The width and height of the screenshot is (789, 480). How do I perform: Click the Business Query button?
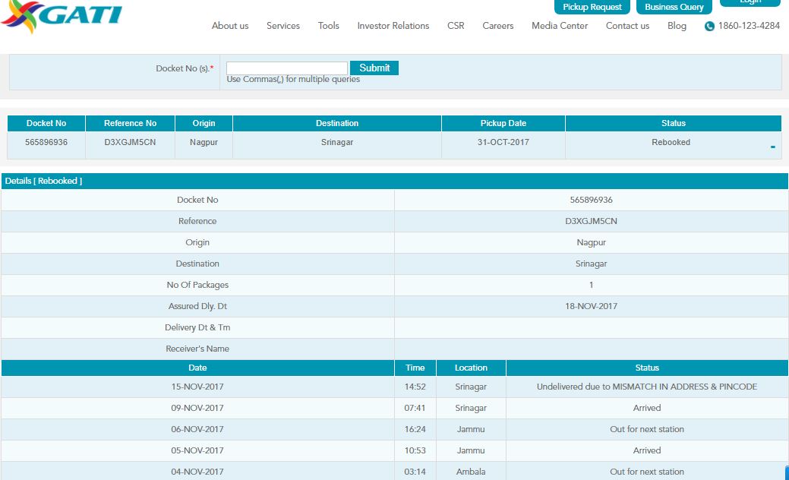click(x=674, y=7)
